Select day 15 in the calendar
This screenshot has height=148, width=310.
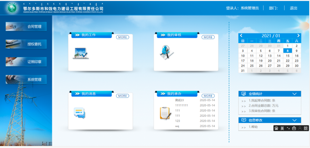pyautogui.click(x=288, y=56)
